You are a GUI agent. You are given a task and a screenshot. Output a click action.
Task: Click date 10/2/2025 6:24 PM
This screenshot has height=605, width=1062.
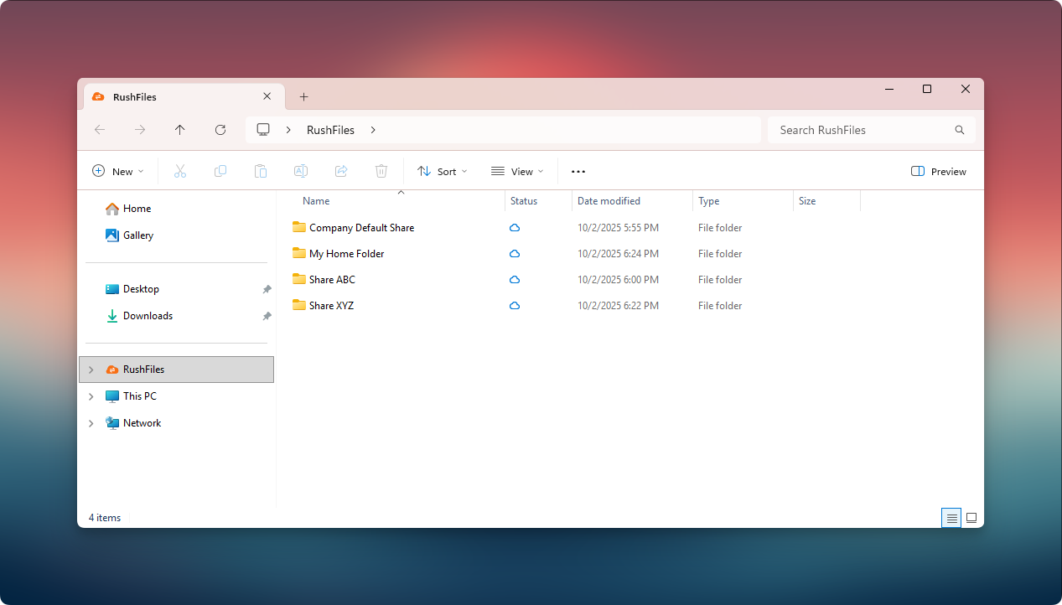tap(618, 254)
